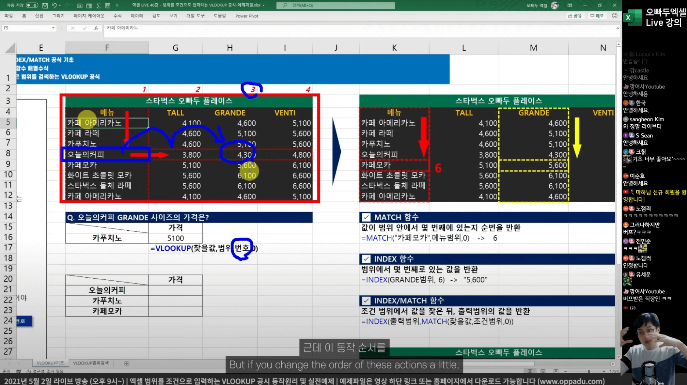Open the 검토 (Review) ribbon tab
Image resolution: width=687 pixels, height=385 pixels.
coord(156,16)
